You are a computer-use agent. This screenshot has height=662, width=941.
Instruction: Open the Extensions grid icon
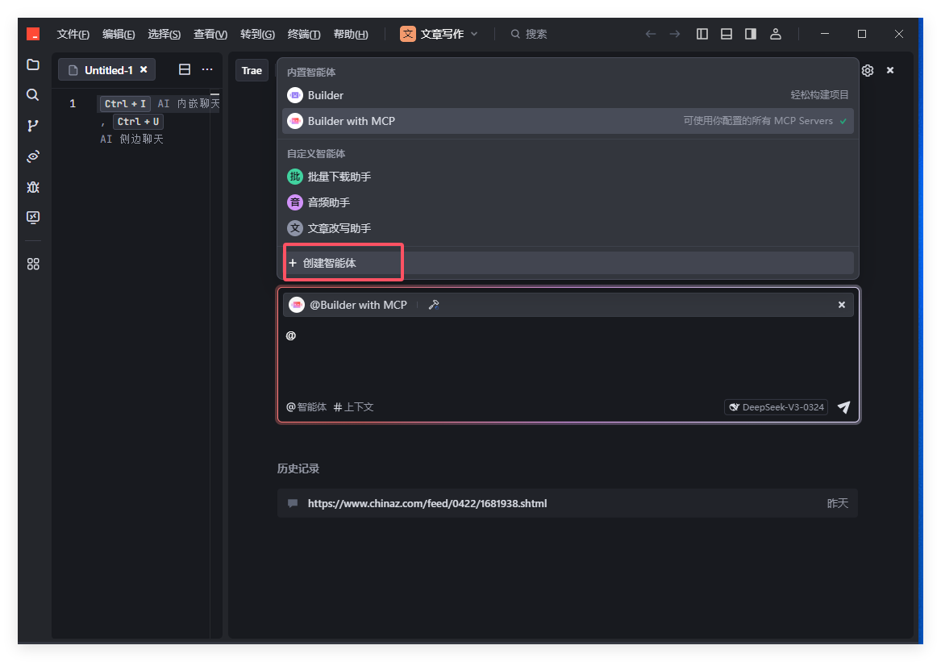tap(33, 264)
